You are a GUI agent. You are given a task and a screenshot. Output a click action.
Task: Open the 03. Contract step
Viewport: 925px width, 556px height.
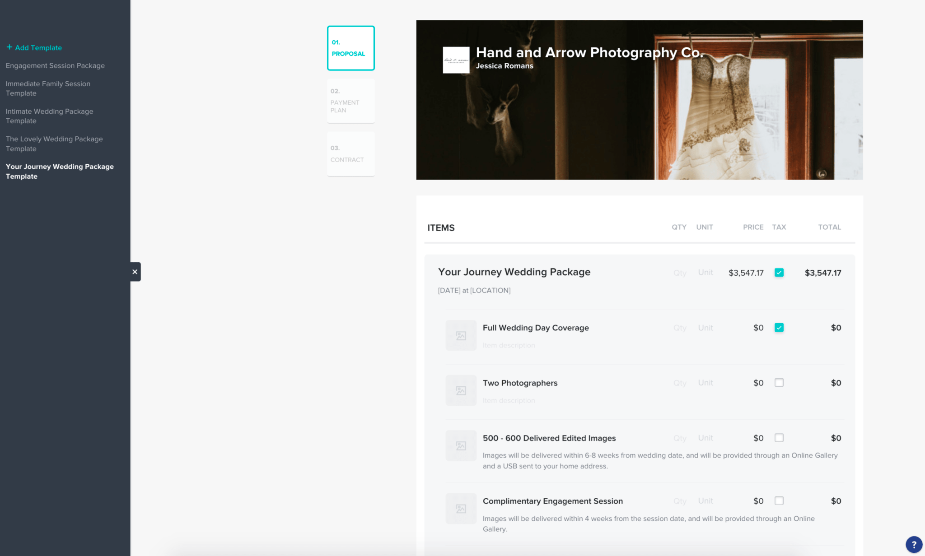[x=350, y=154]
